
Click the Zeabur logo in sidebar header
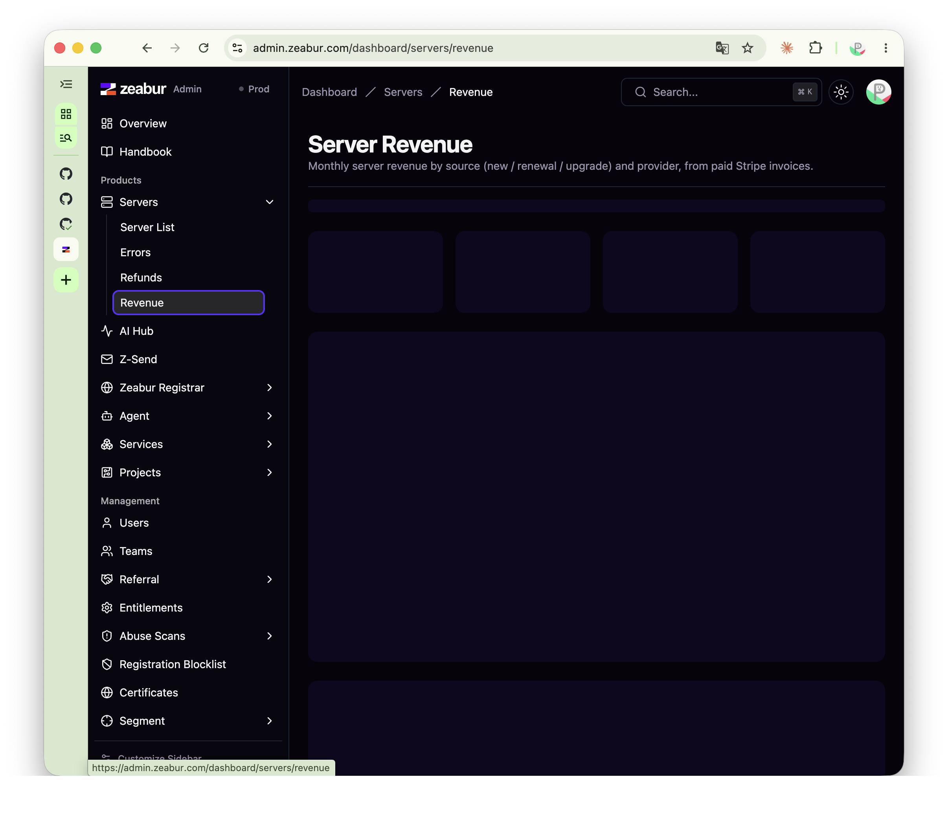click(133, 88)
